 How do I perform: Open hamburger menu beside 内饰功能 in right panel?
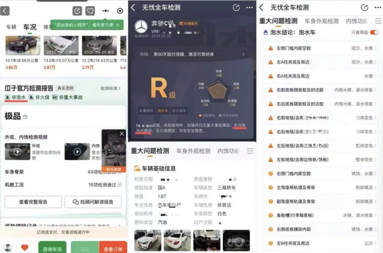(x=378, y=21)
